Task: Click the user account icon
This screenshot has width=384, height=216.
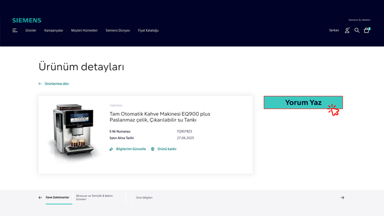Action: [347, 30]
